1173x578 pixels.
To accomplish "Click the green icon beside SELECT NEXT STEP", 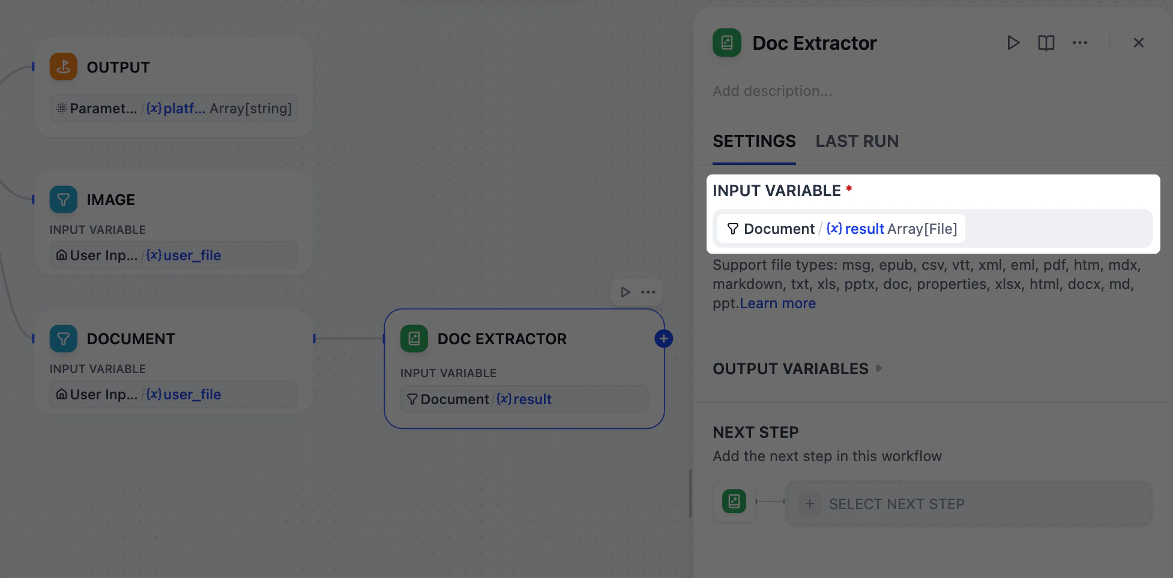I will tap(734, 501).
